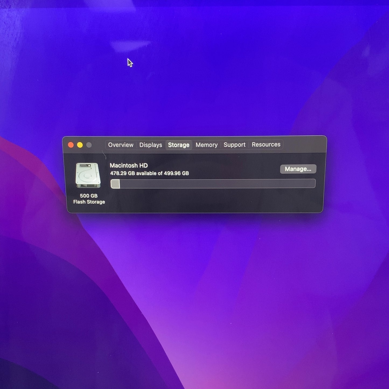
Task: Click the grayed-out zoom window button
Action: (x=89, y=145)
